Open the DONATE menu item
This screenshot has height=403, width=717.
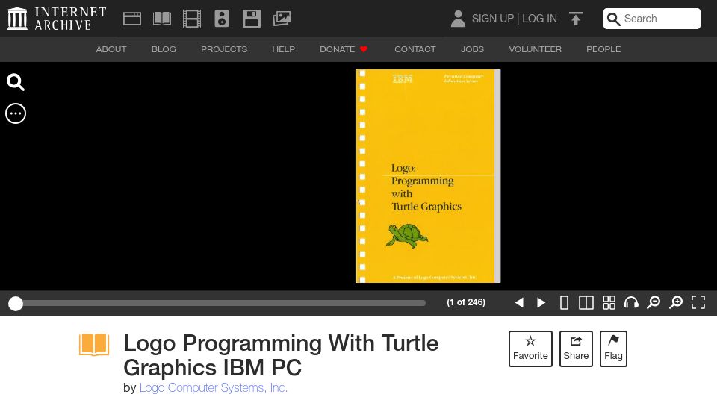pyautogui.click(x=344, y=49)
